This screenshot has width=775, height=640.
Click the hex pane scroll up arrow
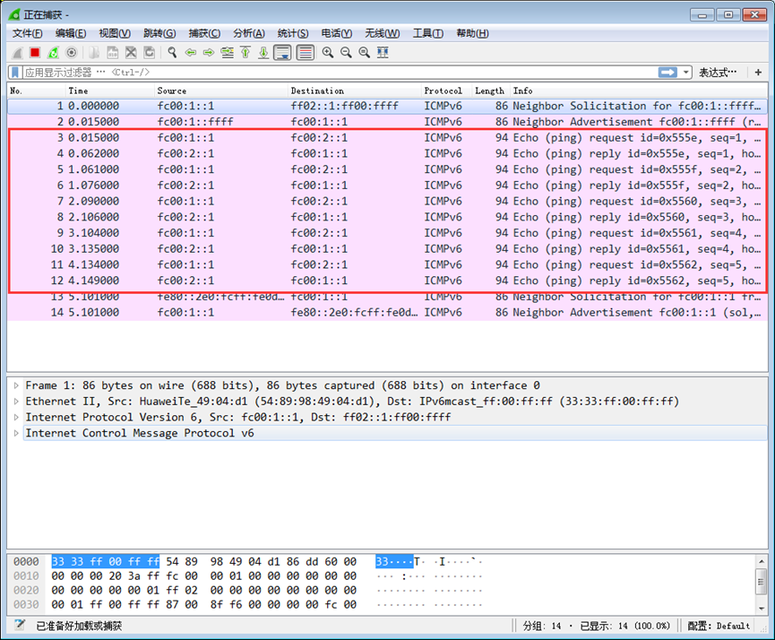pos(762,561)
